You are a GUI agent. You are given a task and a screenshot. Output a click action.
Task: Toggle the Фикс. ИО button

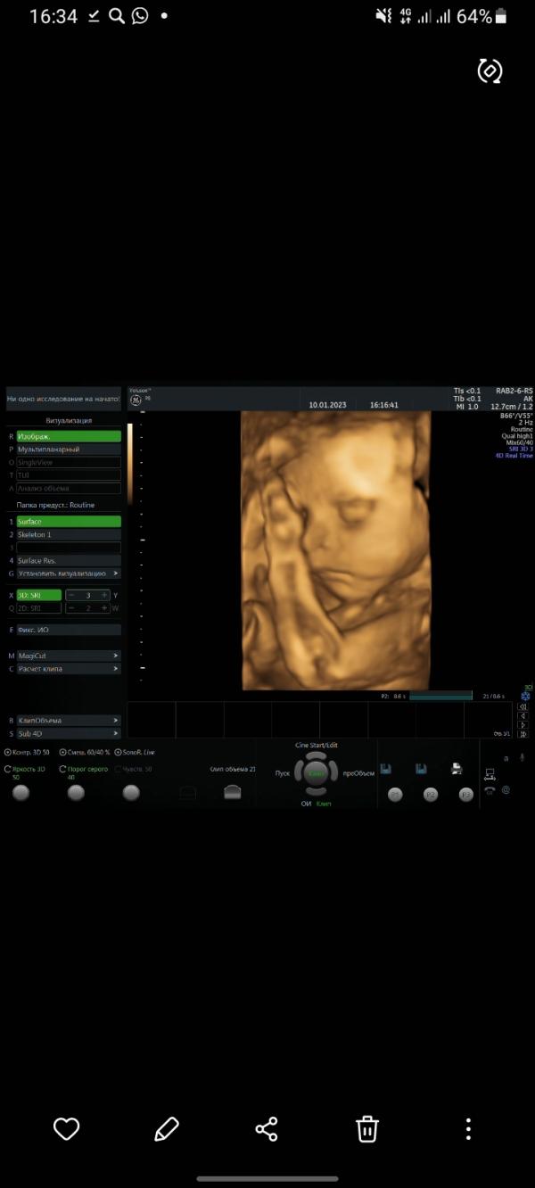click(x=69, y=630)
